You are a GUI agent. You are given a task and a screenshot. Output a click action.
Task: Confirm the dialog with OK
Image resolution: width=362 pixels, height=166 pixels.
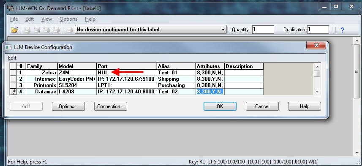tap(220, 106)
